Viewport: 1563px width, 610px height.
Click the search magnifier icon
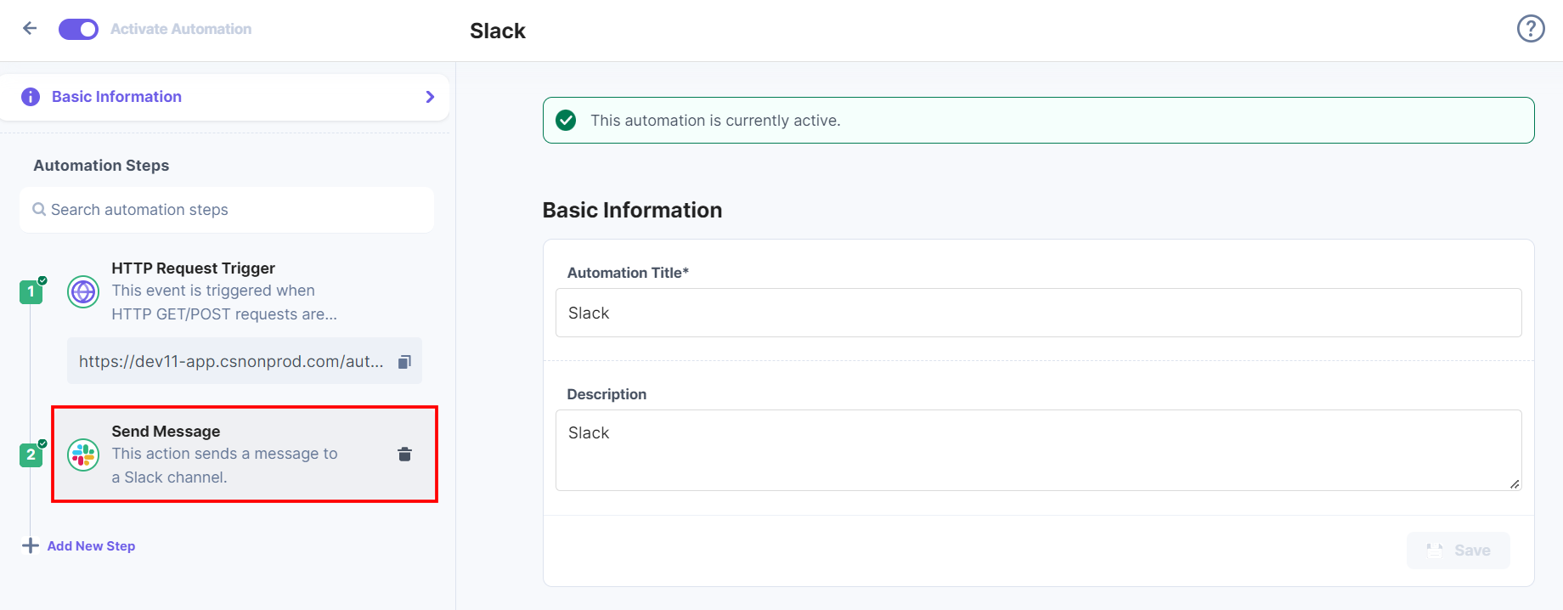point(39,209)
